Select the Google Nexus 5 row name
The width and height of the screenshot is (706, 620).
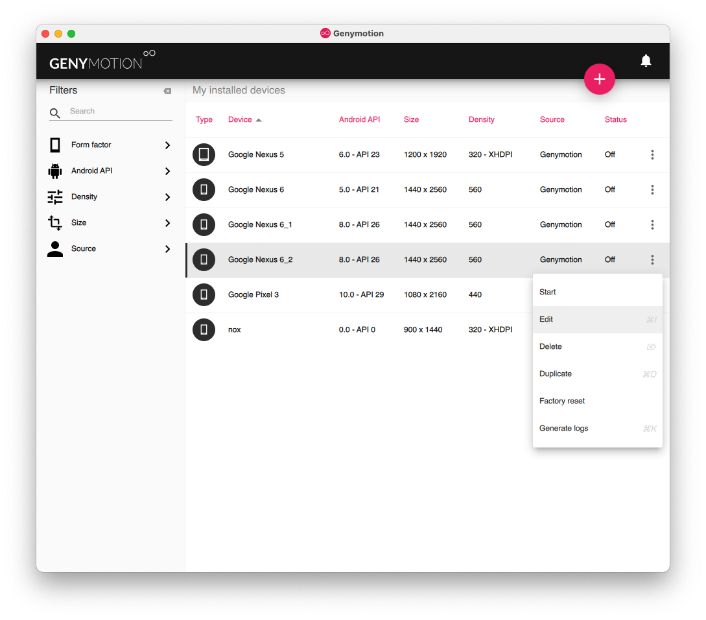click(x=255, y=154)
